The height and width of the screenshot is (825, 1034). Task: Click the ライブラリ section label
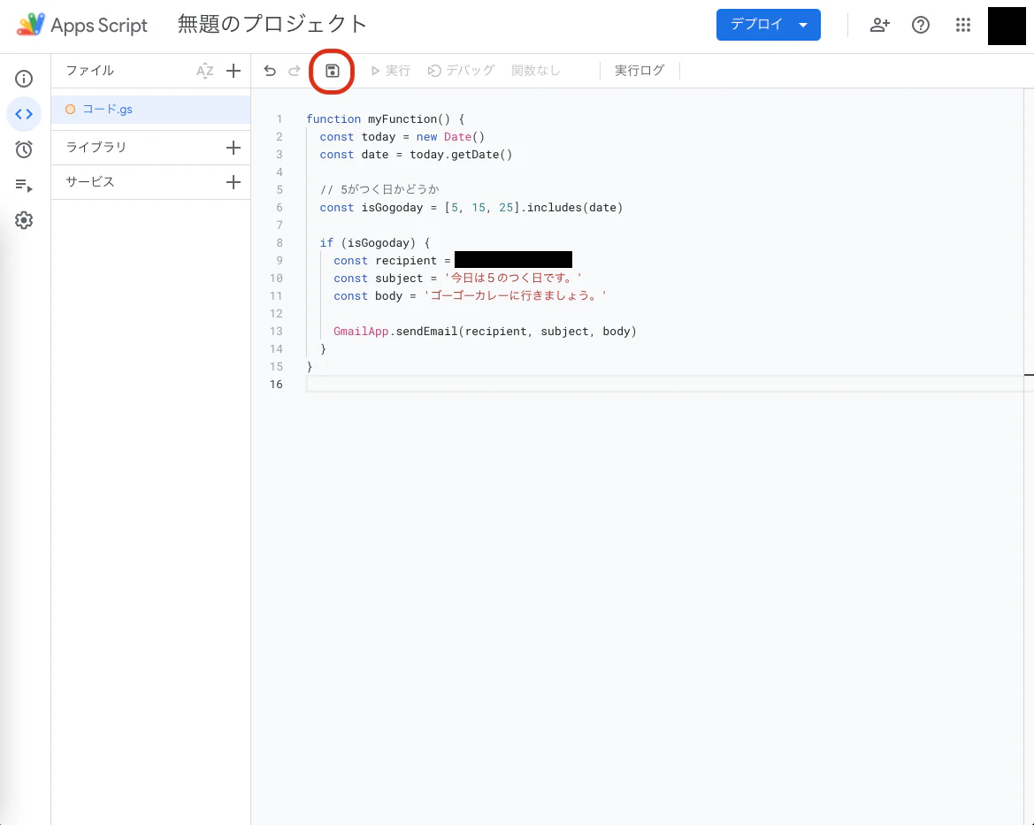click(x=96, y=147)
